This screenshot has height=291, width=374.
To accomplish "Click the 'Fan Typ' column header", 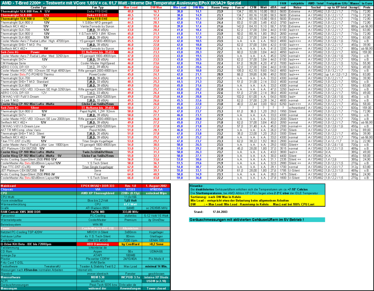I will click(98, 7).
